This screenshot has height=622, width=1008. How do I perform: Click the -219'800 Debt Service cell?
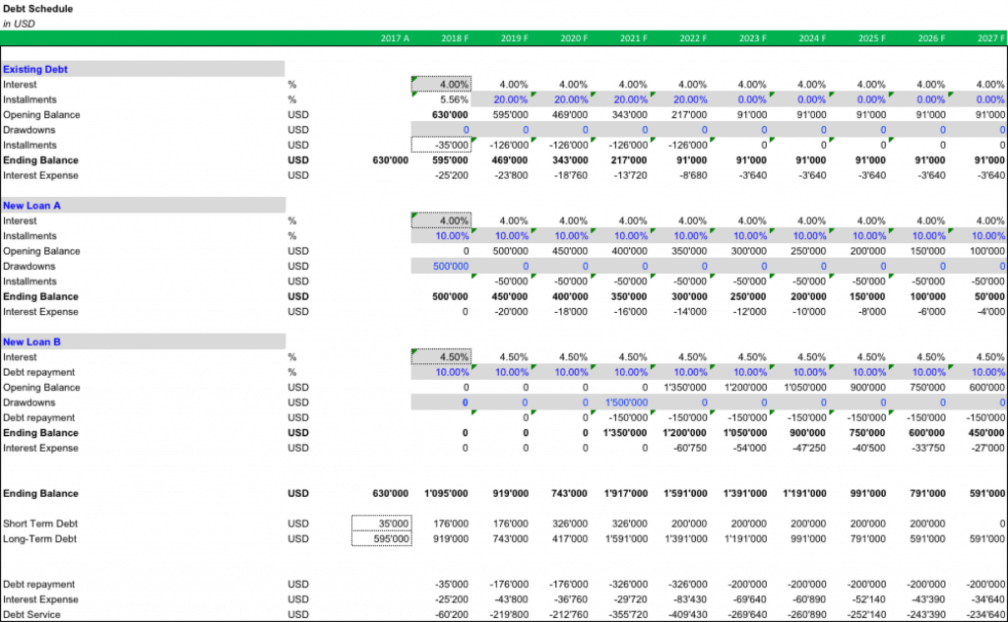tap(509, 615)
